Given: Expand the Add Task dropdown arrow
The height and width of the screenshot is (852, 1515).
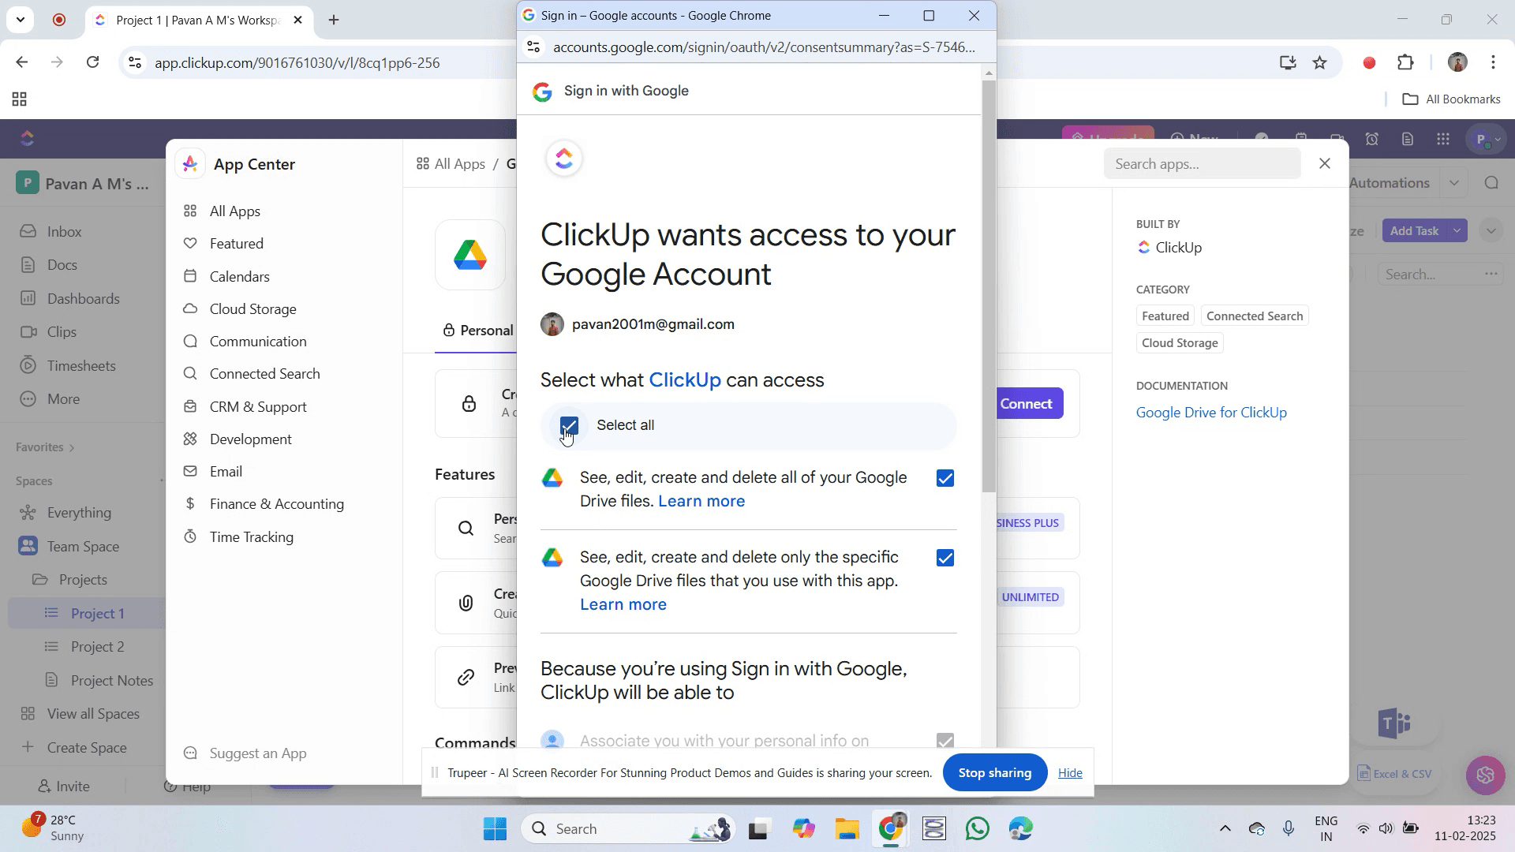Looking at the screenshot, I should 1457,231.
